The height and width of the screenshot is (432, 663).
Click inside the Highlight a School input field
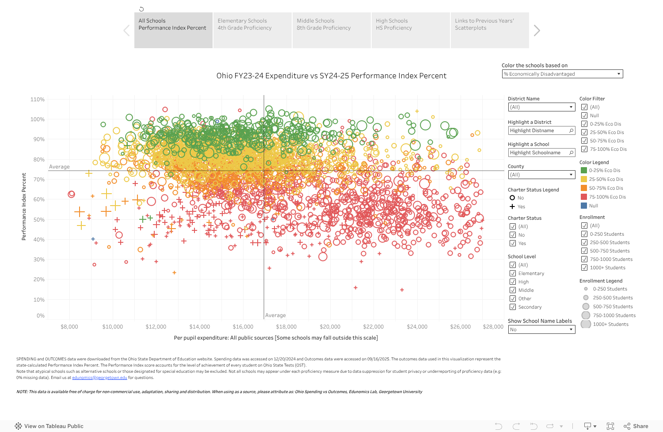click(537, 152)
